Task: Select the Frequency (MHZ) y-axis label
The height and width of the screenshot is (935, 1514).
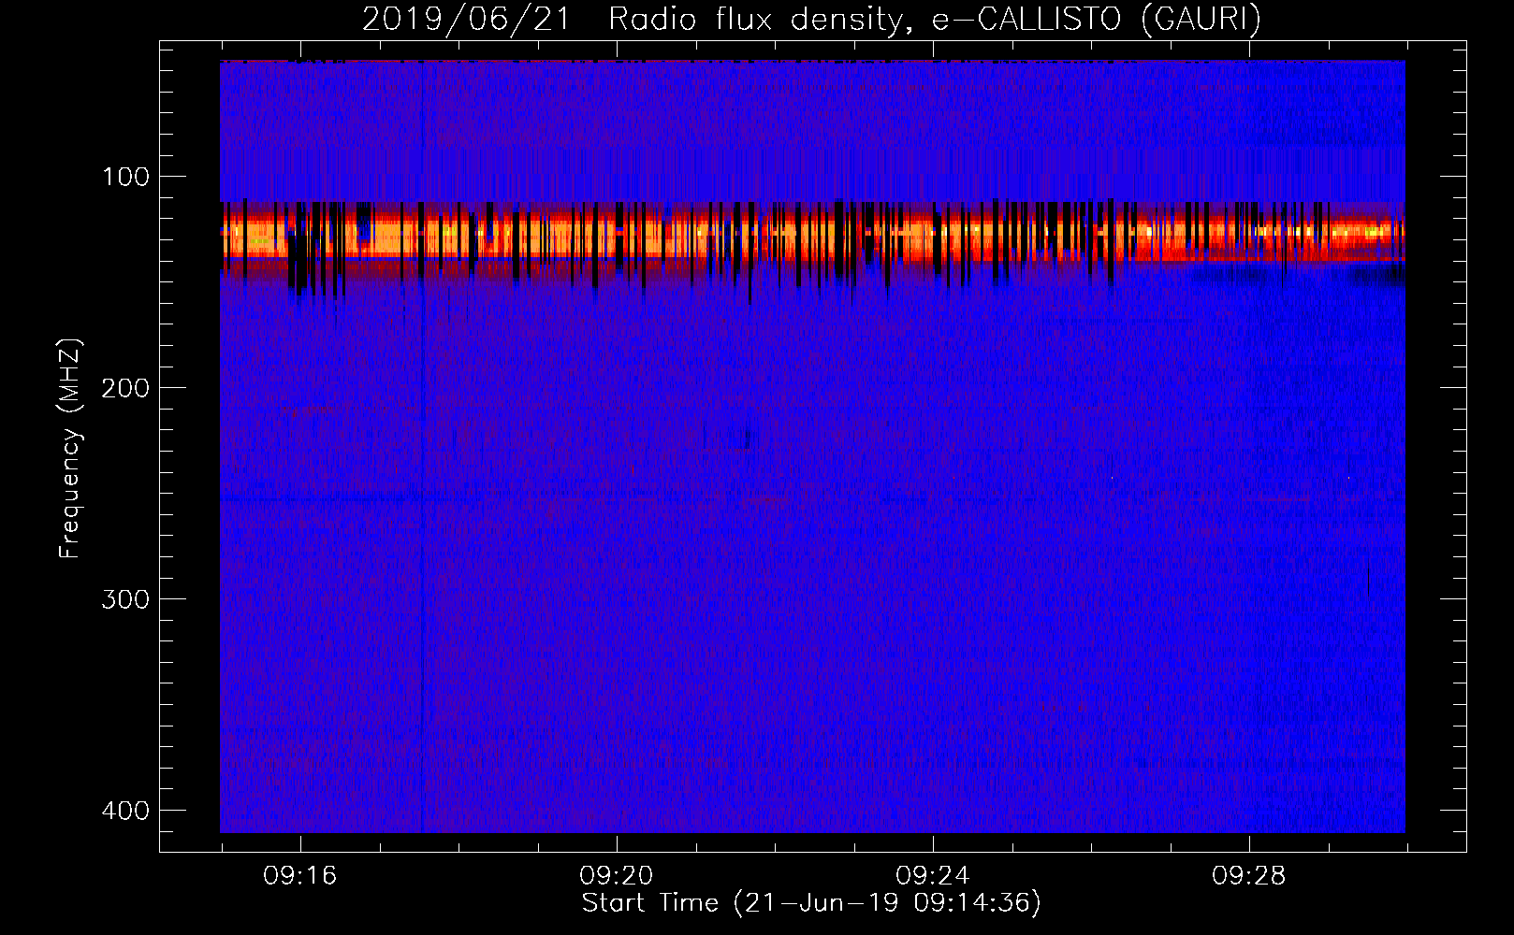Action: [x=70, y=449]
